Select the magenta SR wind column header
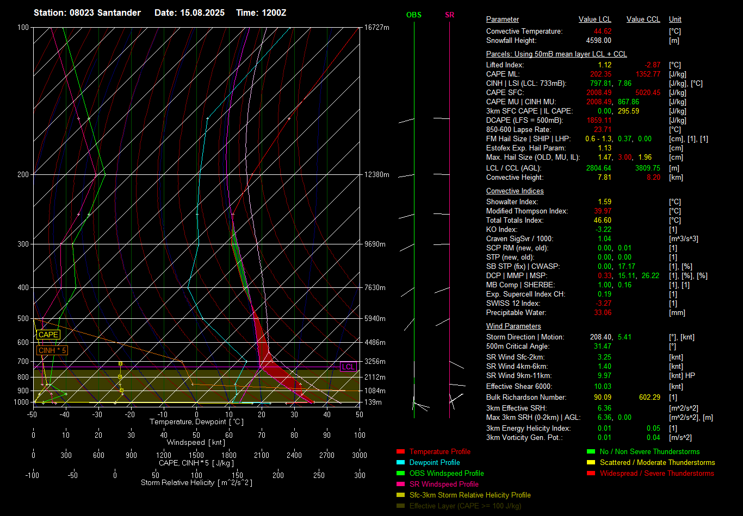Image resolution: width=743 pixels, height=516 pixels. pyautogui.click(x=449, y=15)
